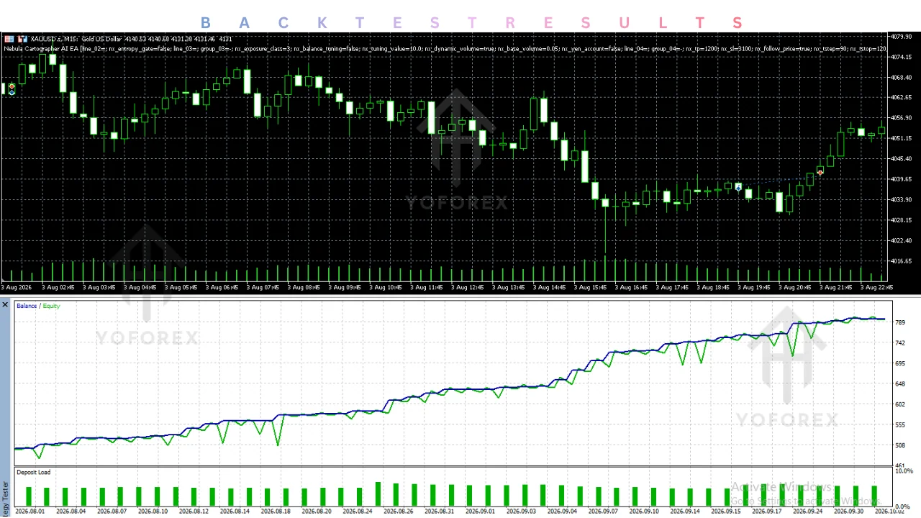Screen dimensions: 921x518
Task: Click the 10.0% deposit load axis value
Action: pos(903,471)
